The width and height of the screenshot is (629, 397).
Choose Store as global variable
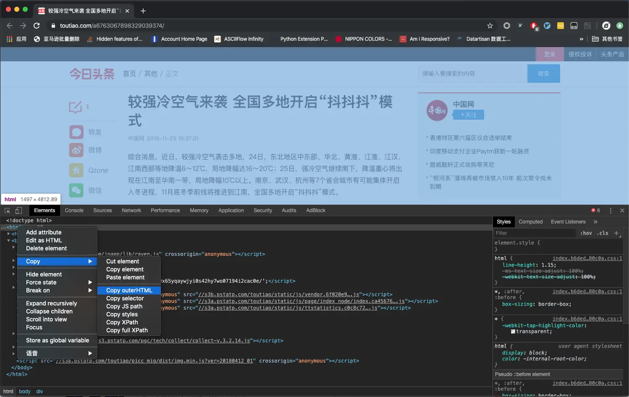point(57,340)
